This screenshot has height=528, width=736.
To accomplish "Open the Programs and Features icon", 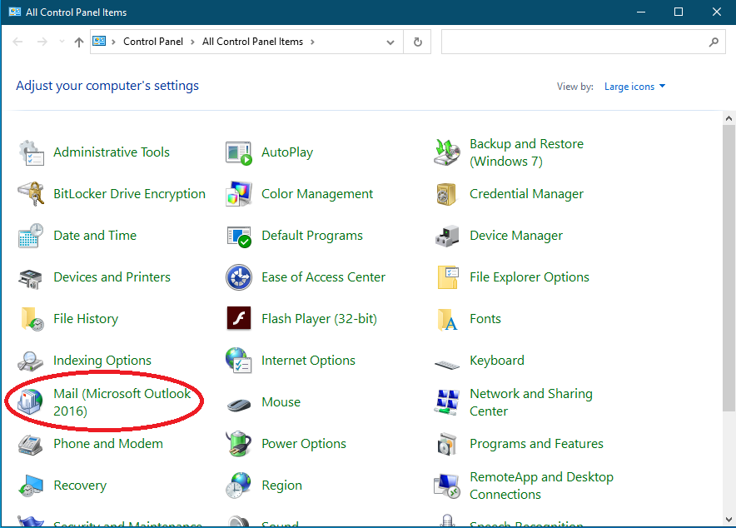I will point(447,445).
